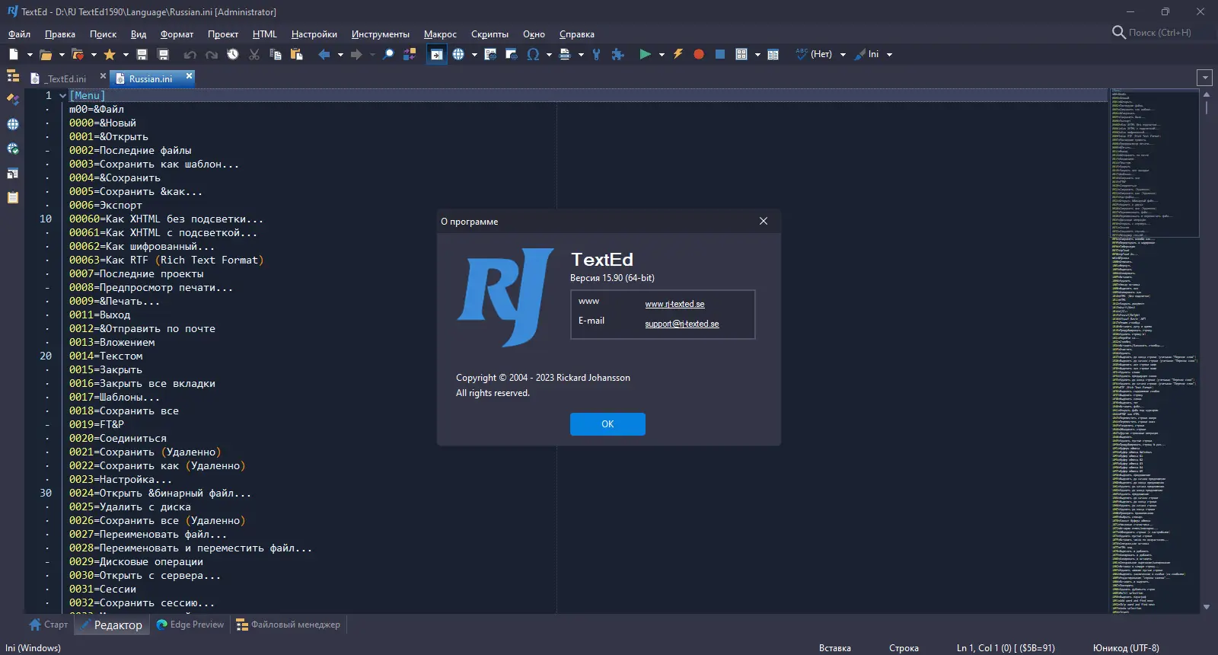This screenshot has width=1218, height=655.
Task: Click the green Run play icon
Action: coord(646,54)
